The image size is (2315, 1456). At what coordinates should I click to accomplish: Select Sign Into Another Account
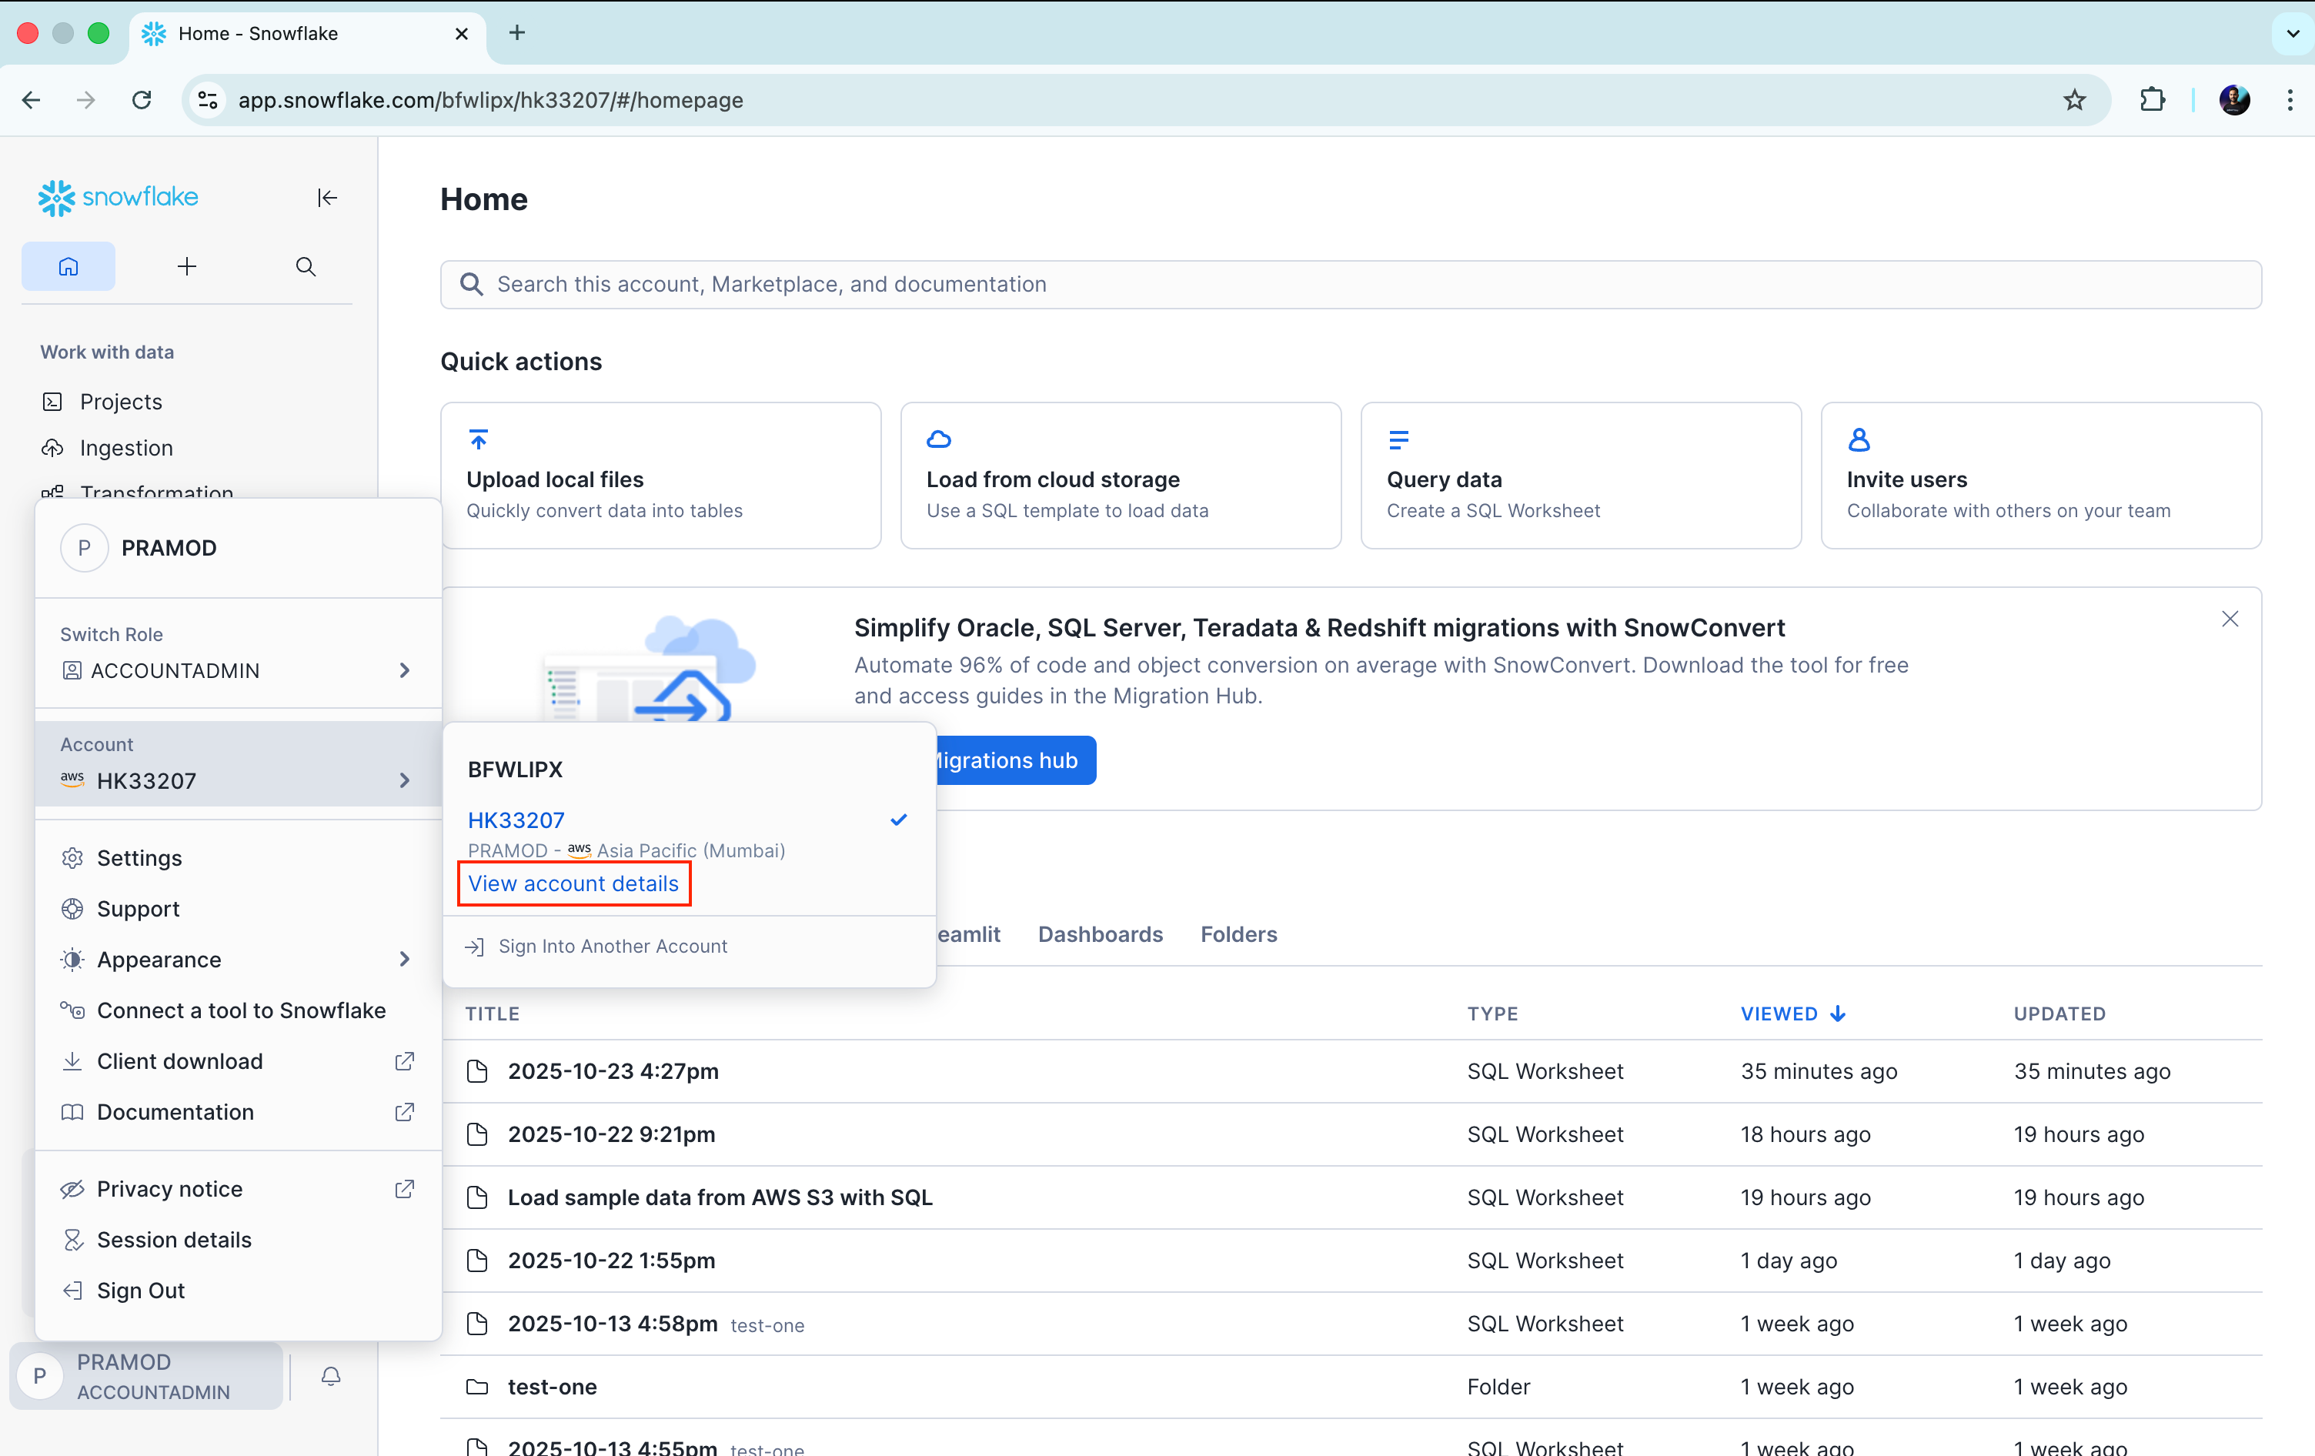(690, 946)
